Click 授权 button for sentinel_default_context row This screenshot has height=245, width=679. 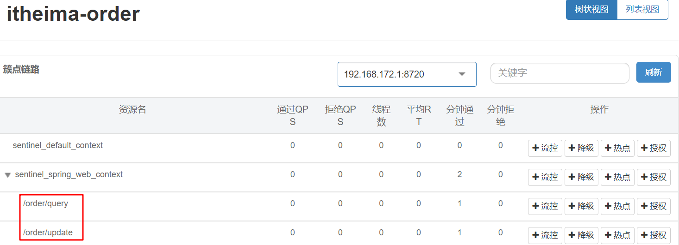pos(654,148)
